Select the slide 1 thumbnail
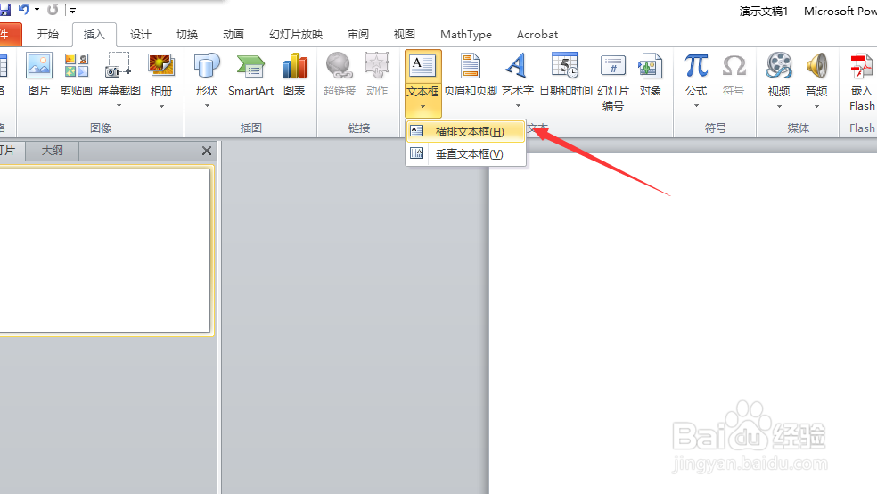The height and width of the screenshot is (494, 877). 104,250
